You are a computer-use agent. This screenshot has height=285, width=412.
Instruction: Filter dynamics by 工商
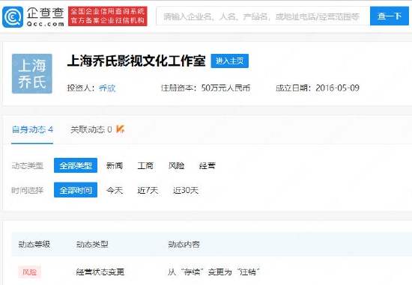coord(145,165)
